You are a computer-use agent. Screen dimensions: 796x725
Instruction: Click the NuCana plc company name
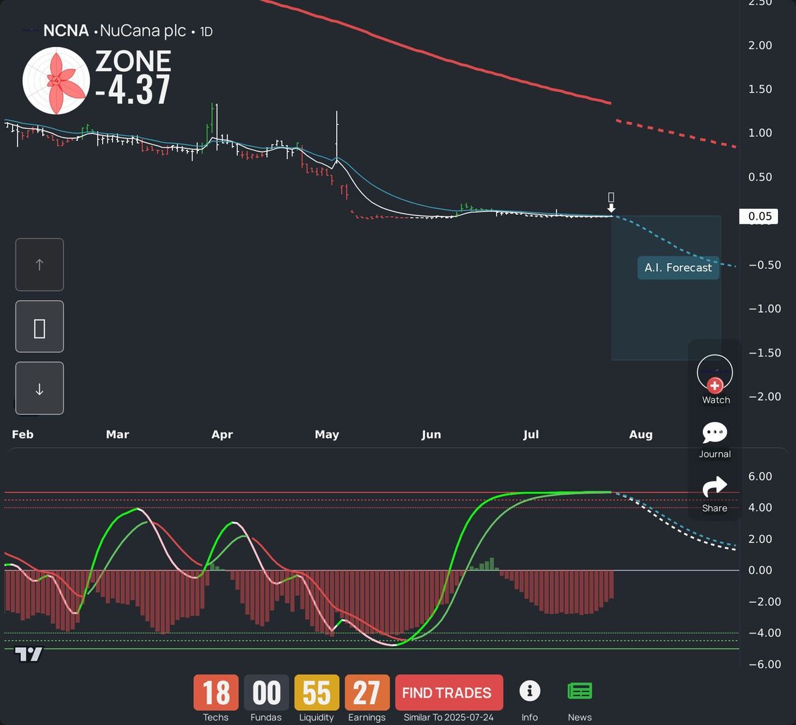click(143, 31)
